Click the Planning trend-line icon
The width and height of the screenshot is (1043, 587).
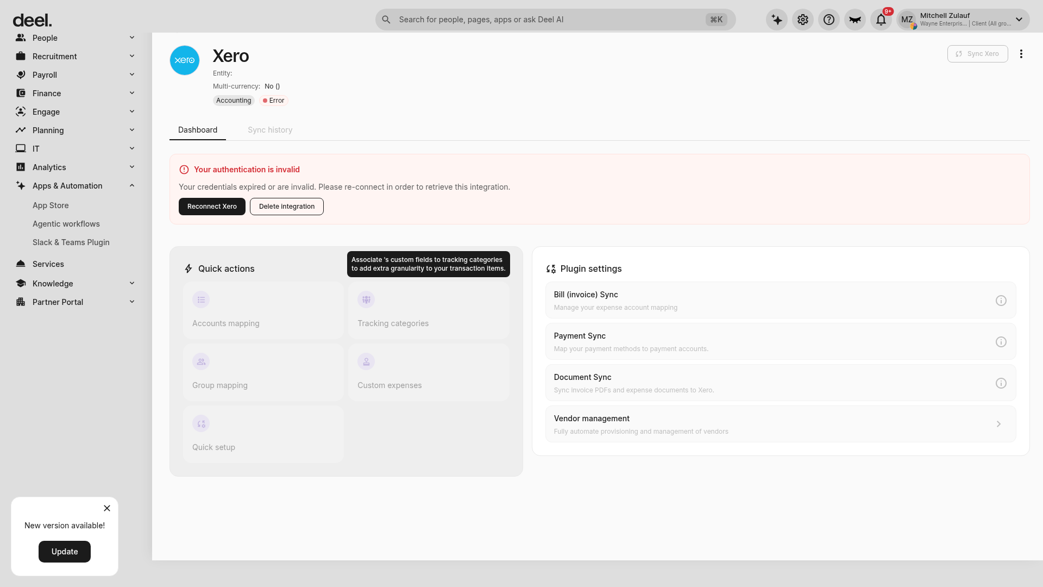[x=21, y=130]
